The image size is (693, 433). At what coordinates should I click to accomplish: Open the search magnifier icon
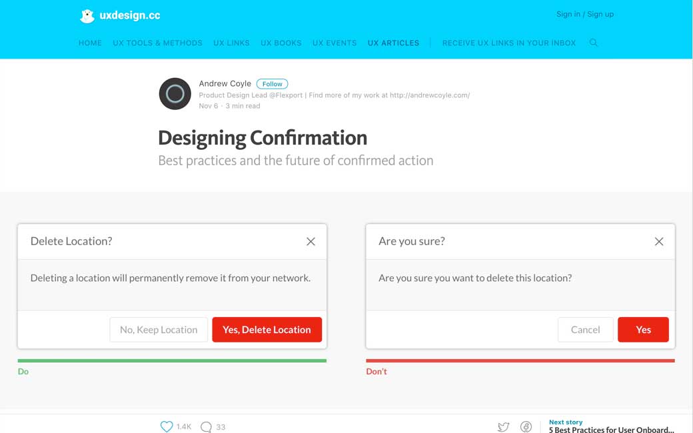(593, 43)
